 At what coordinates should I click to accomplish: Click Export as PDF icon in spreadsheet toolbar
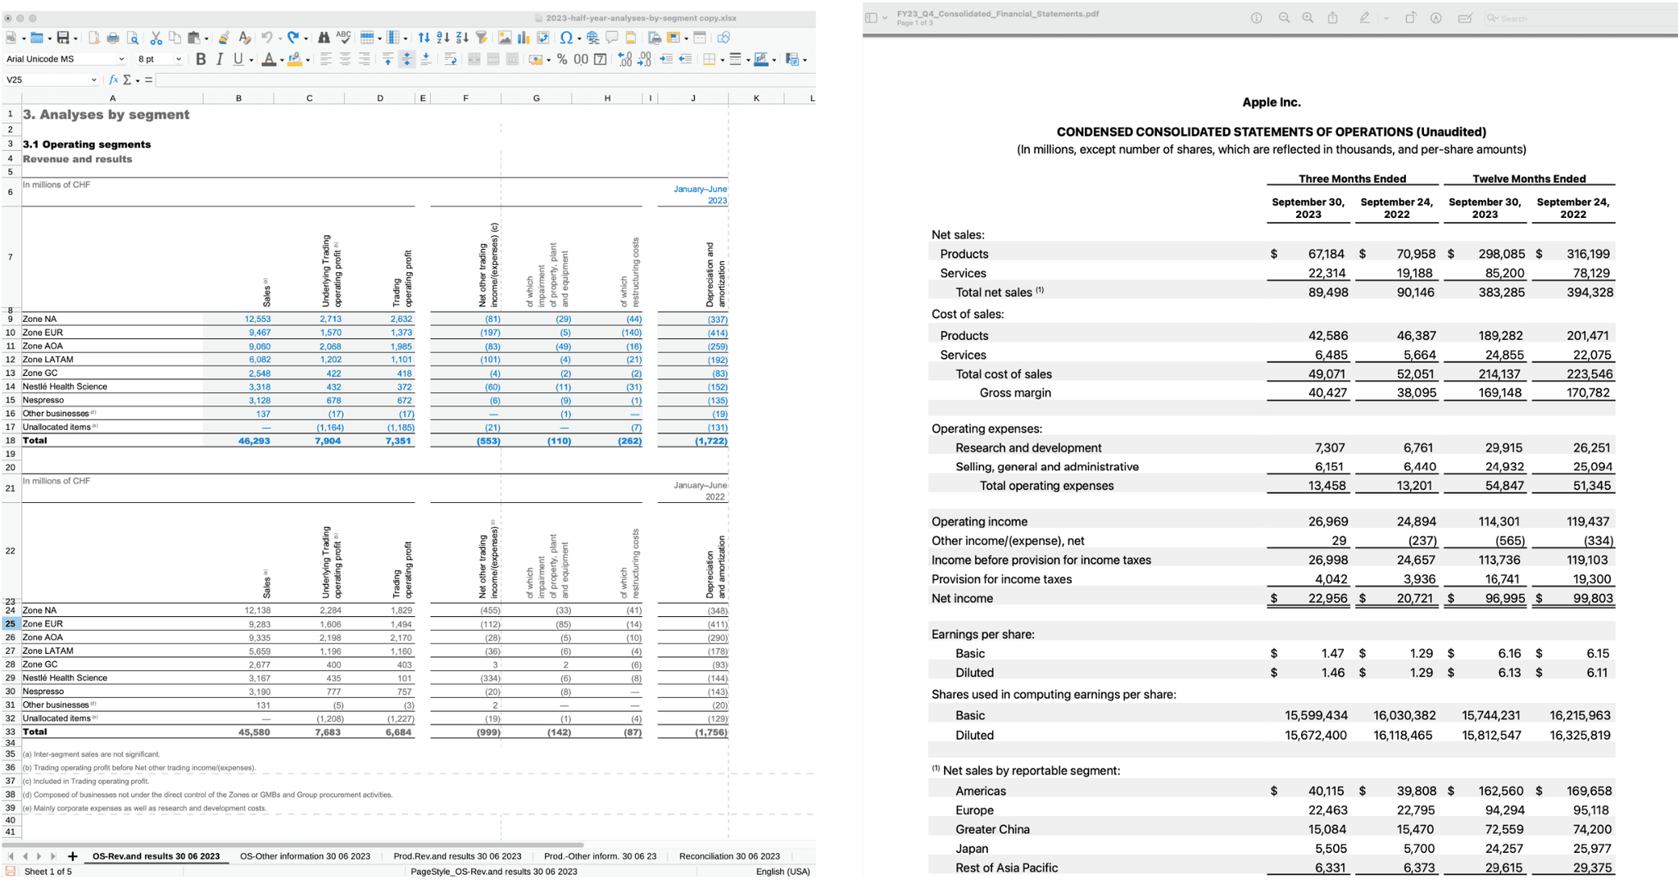(94, 38)
